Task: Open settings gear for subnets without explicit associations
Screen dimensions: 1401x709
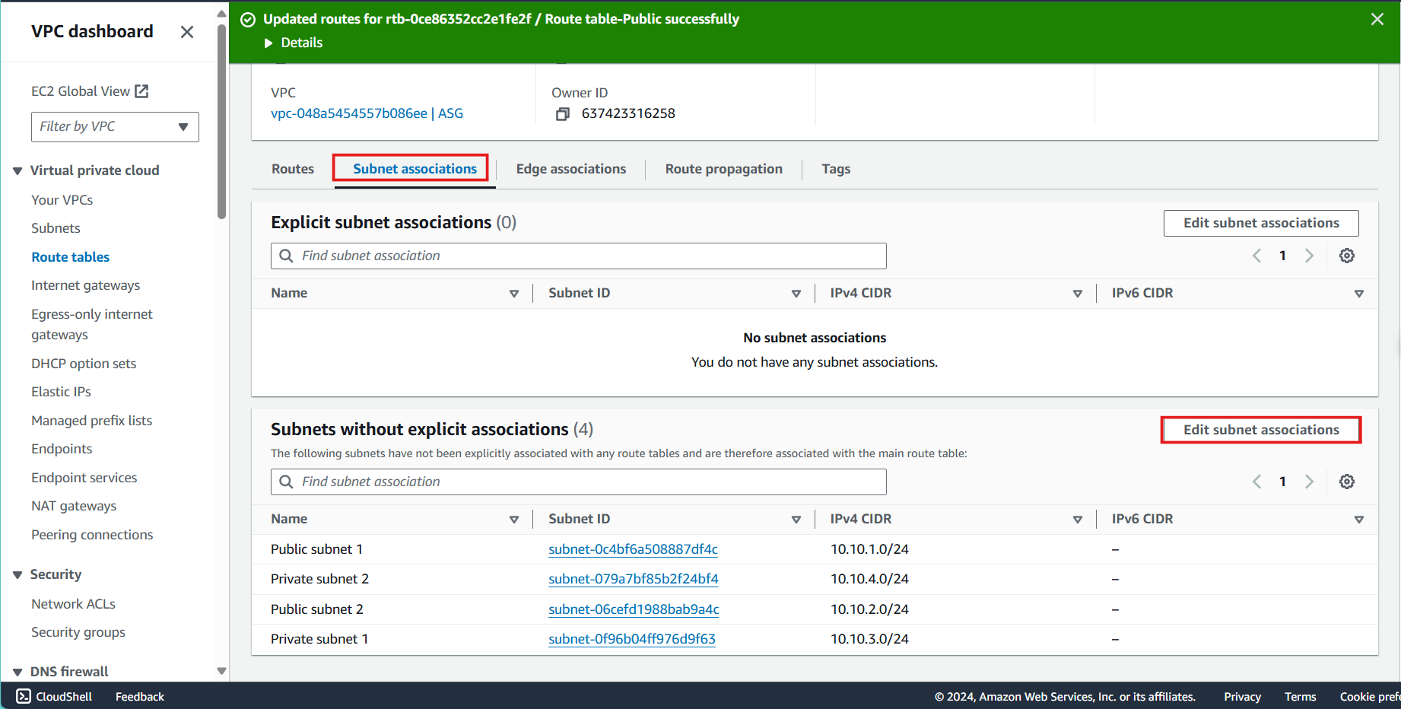Action: point(1347,481)
